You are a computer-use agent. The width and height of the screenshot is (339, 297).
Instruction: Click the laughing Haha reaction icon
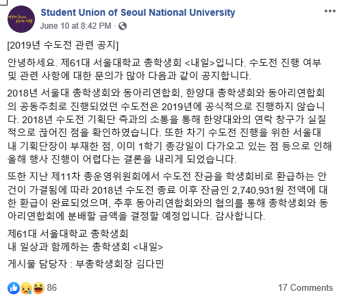pyautogui.click(x=38, y=288)
